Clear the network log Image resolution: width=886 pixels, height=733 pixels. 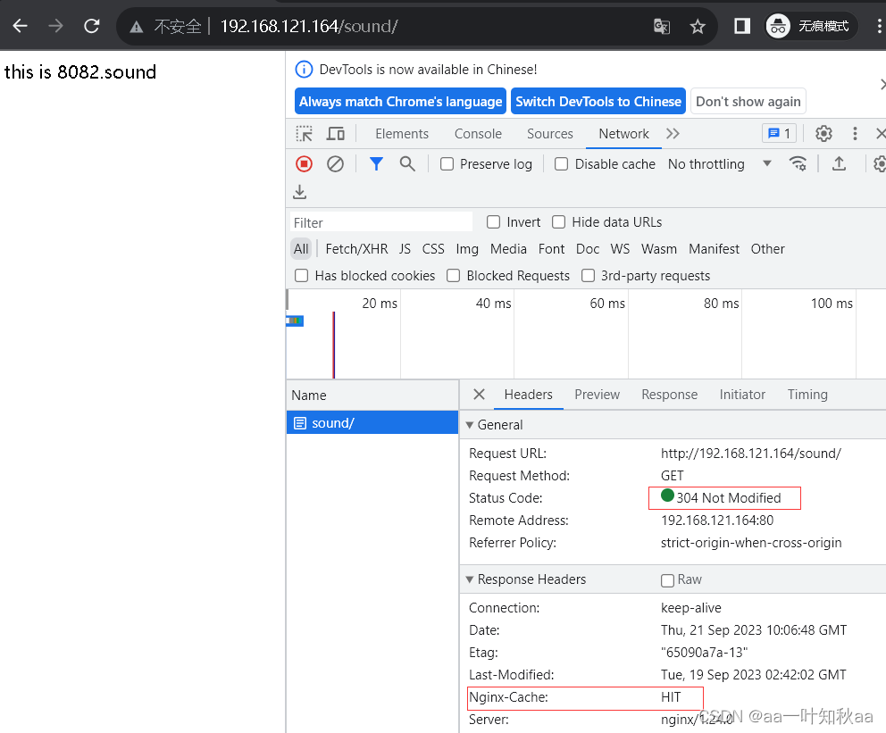point(335,164)
